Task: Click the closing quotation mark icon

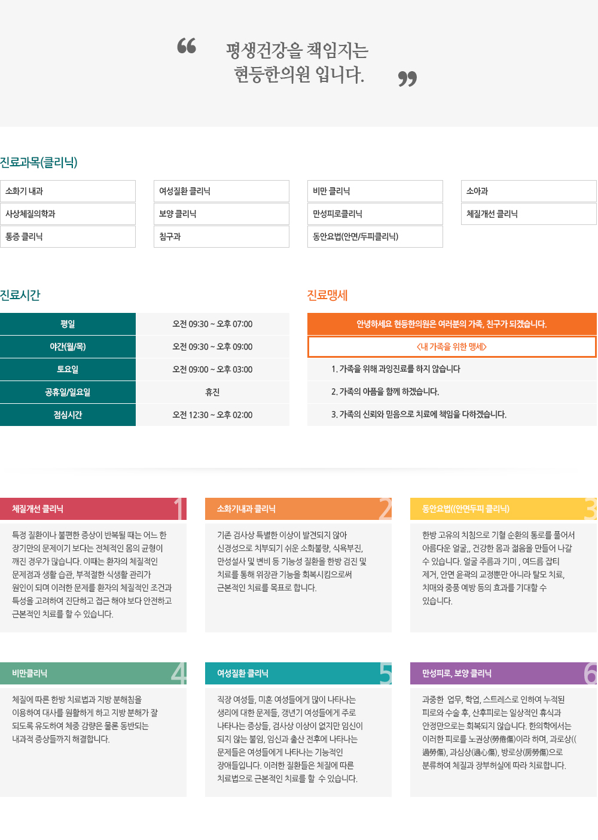Action: [x=407, y=78]
